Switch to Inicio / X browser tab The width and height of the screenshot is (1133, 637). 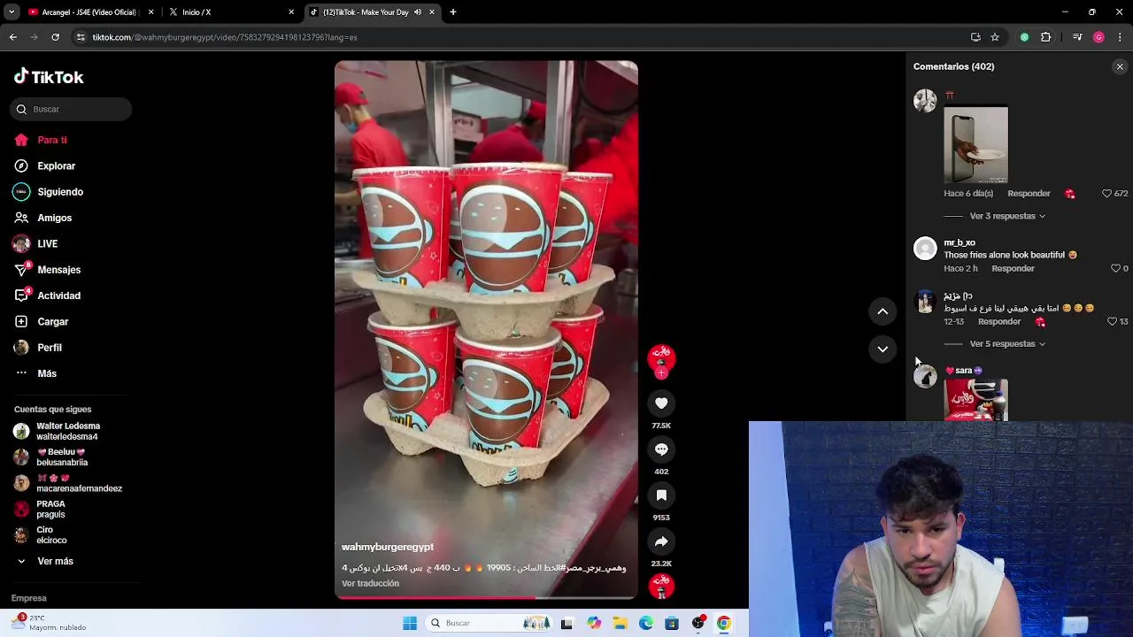[230, 12]
